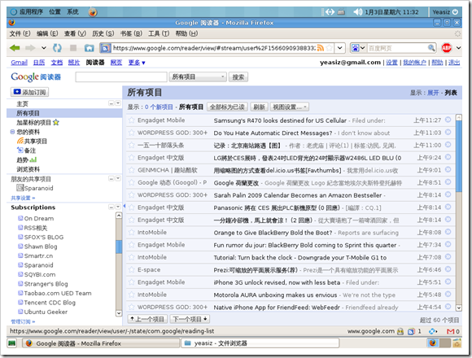
Task: Click the 添加订阅 button
Action: [29, 92]
